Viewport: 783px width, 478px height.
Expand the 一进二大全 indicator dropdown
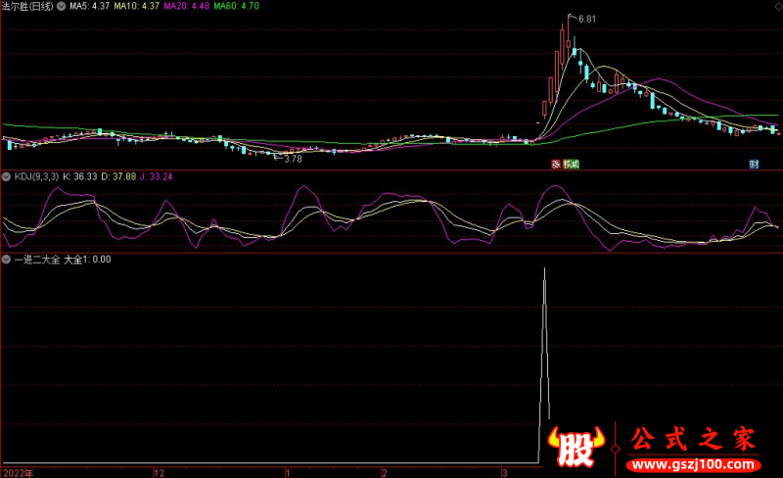coord(6,260)
